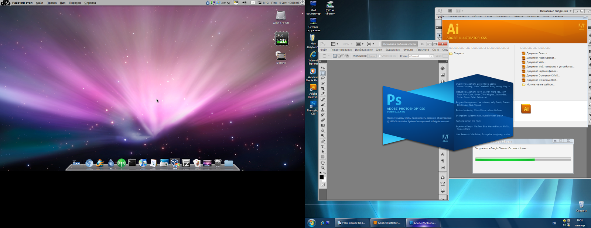Open VirtualBox from the Linux dock
Viewport: 591px width, 228px height.
175,163
